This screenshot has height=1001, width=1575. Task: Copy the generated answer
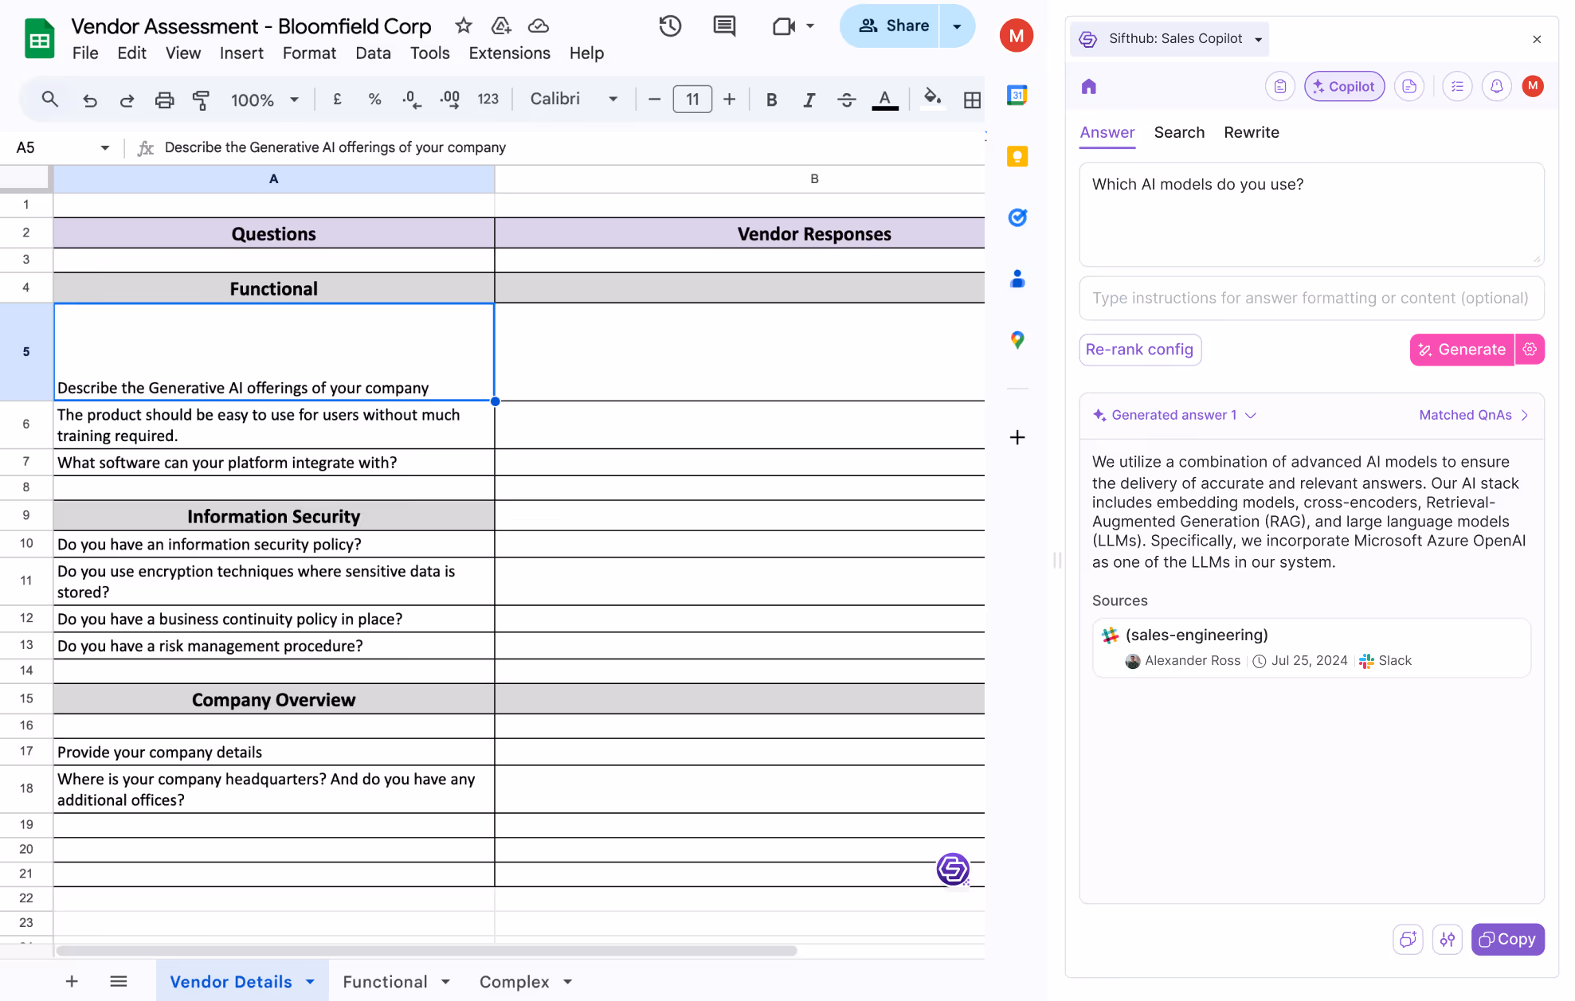pos(1507,939)
